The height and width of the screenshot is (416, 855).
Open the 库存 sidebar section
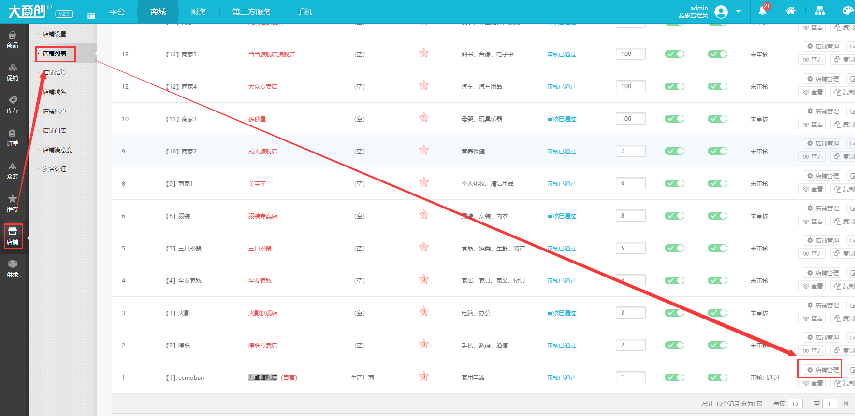click(13, 105)
